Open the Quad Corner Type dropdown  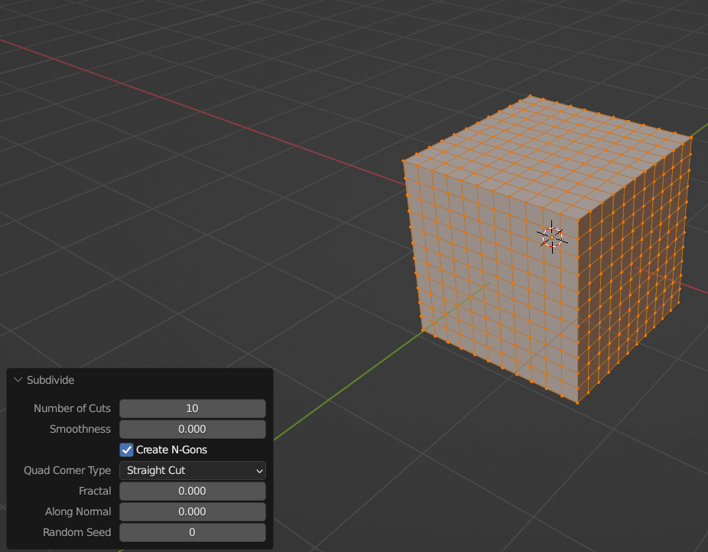[x=193, y=470]
